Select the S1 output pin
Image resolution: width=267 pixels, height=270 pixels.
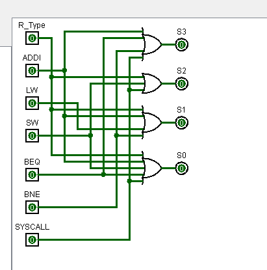(182, 123)
